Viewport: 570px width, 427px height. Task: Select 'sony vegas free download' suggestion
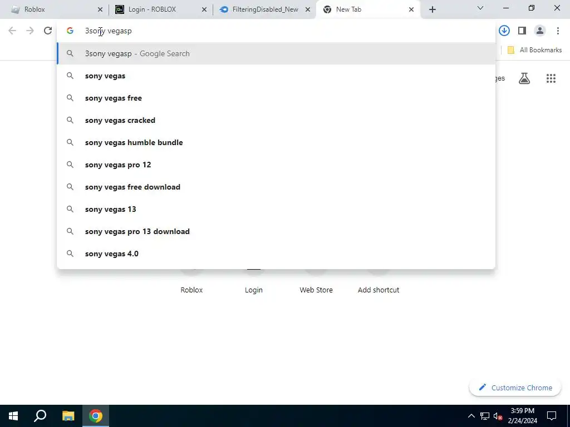(x=276, y=187)
